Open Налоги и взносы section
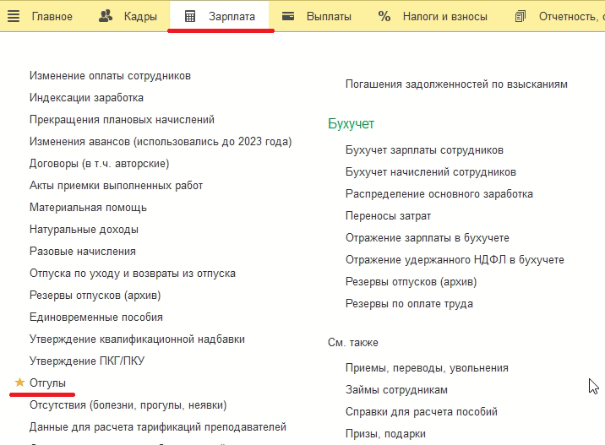The height and width of the screenshot is (445, 605). click(444, 17)
